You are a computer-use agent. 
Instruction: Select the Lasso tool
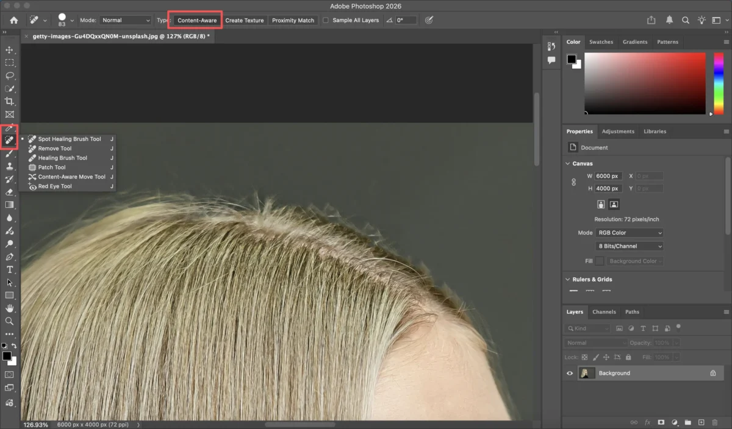tap(9, 76)
